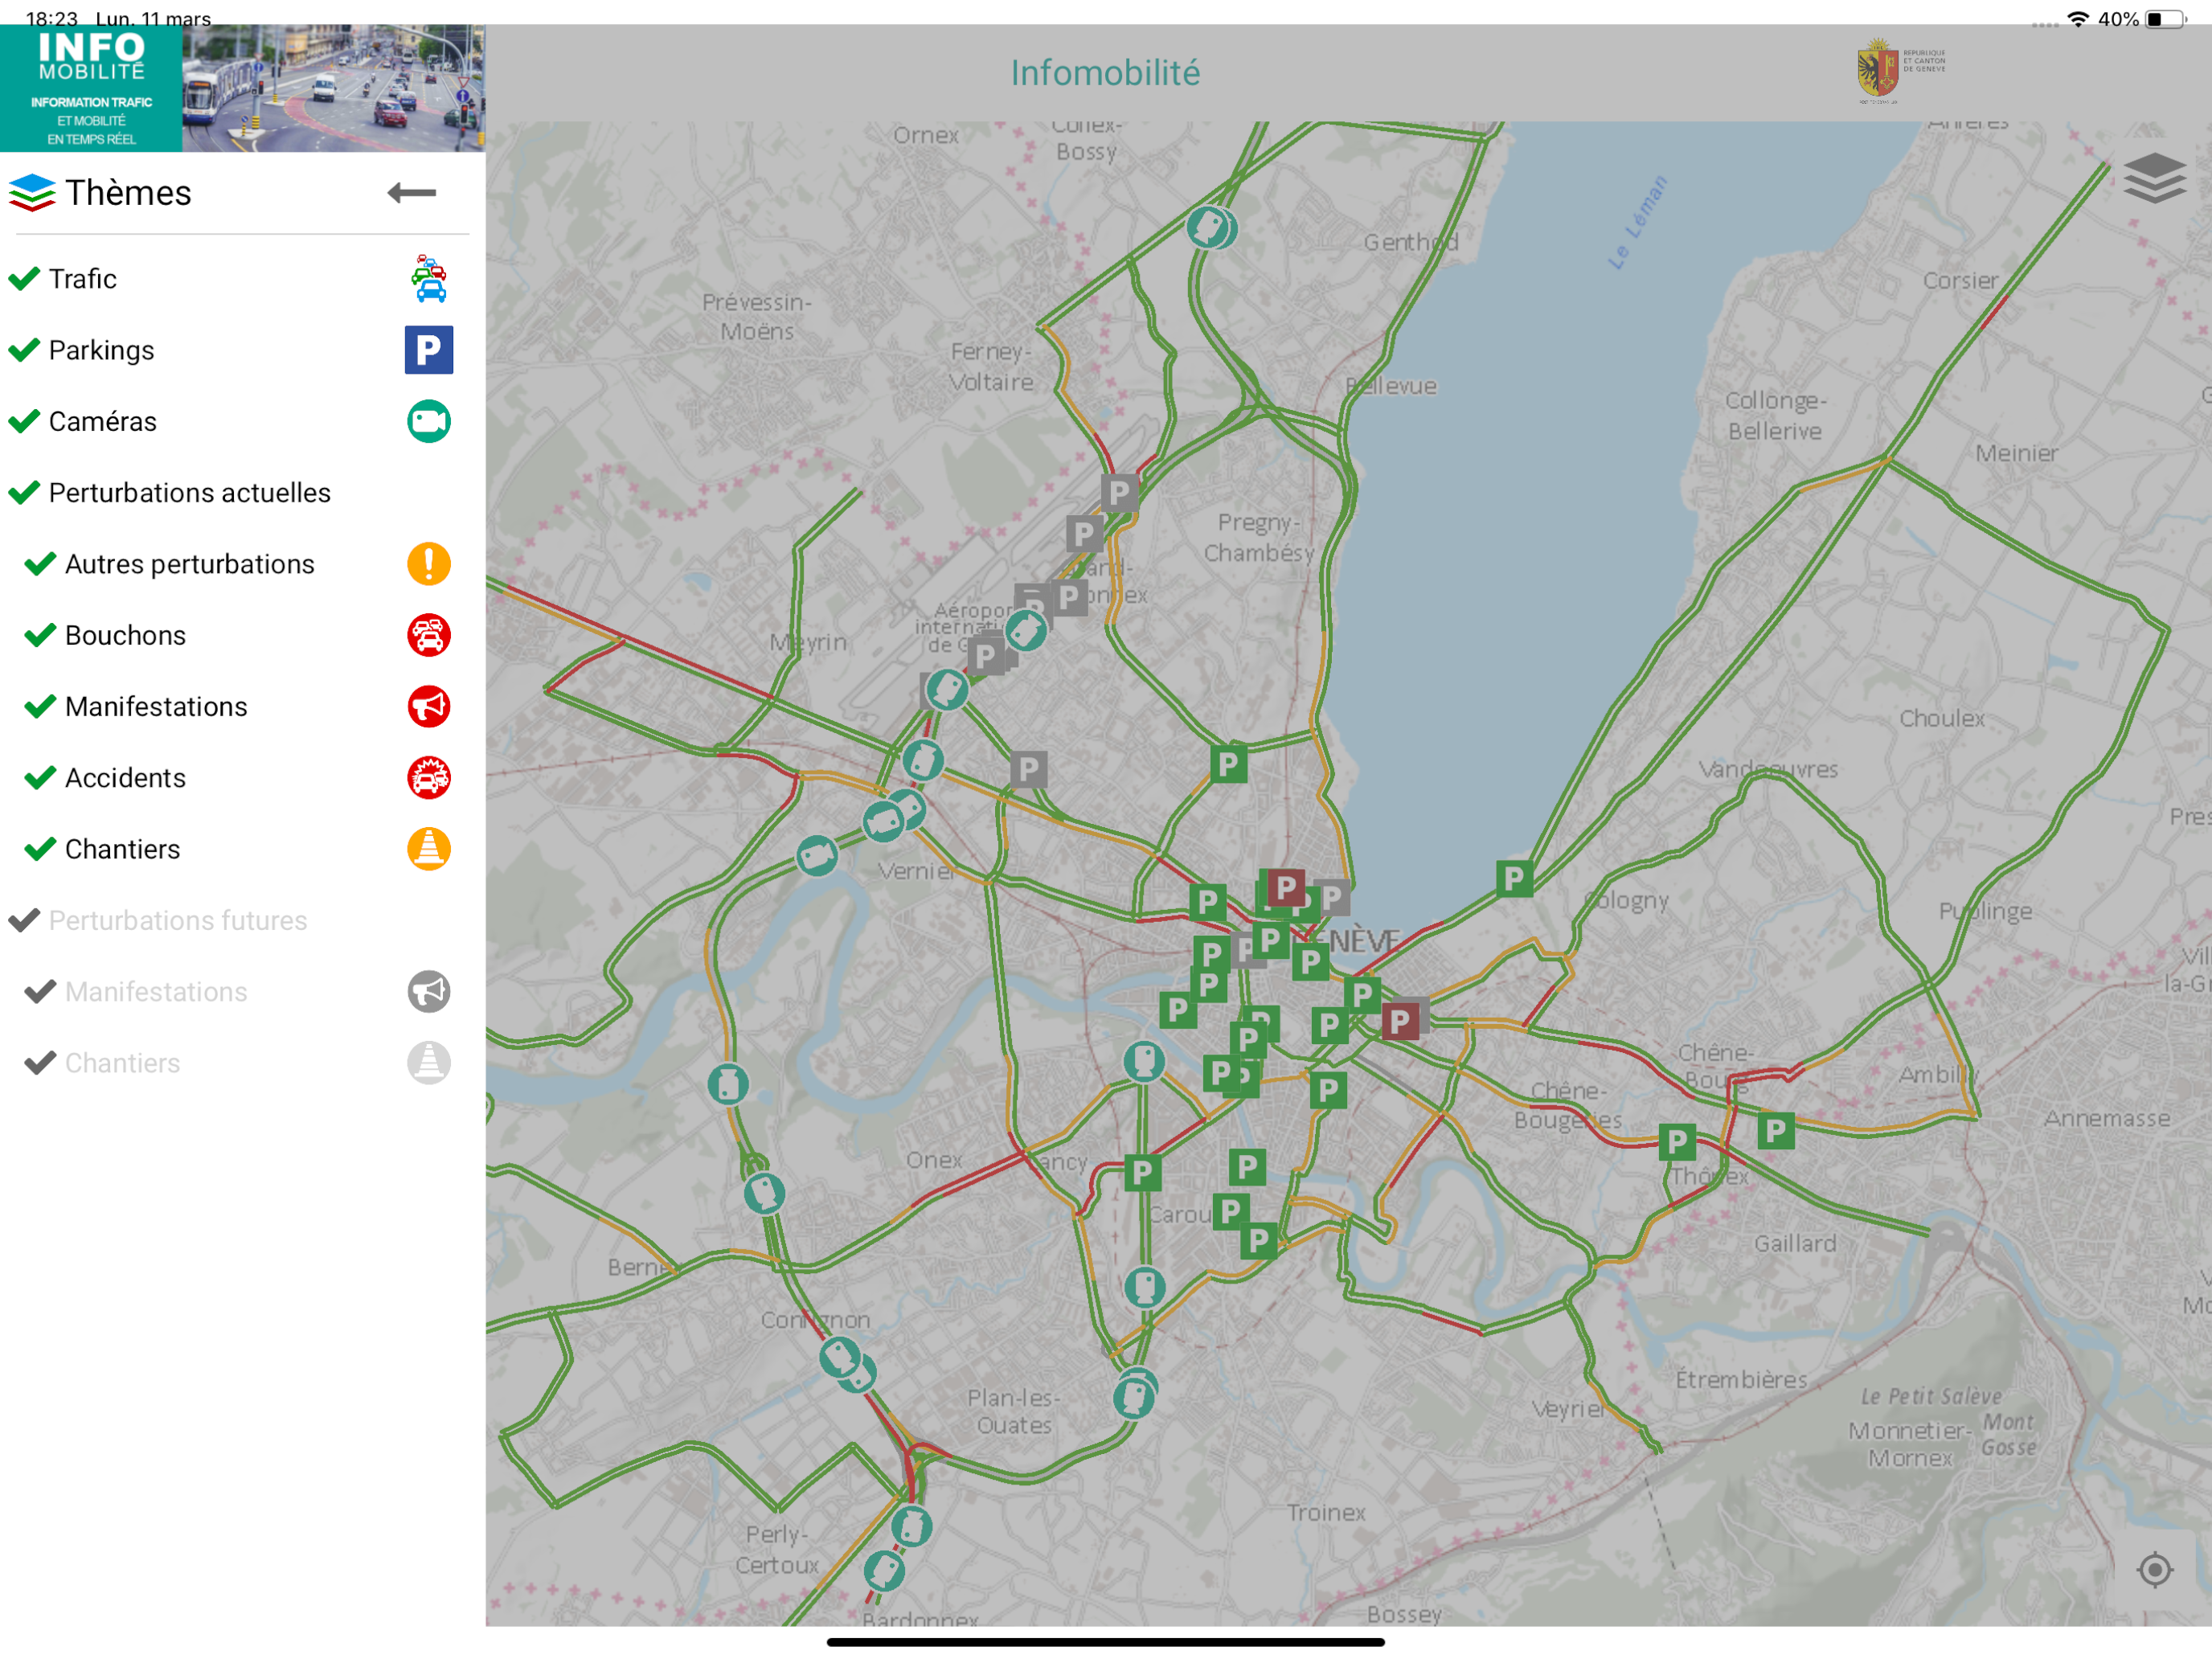Enable future Manifestations checkmark
Image resolution: width=2212 pixels, height=1659 pixels.
40,991
